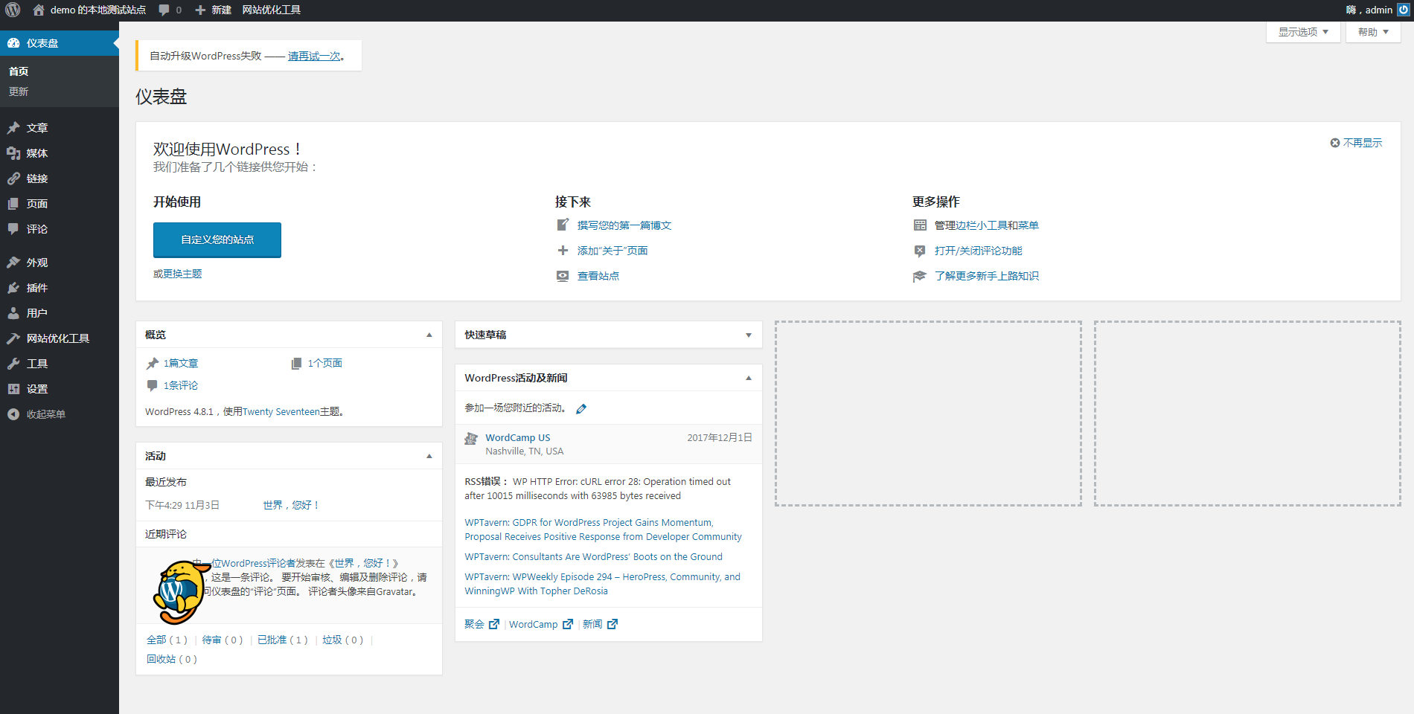Screen dimensions: 1414x714
Task: Open the 显示选项 screen options dropdown
Action: click(1303, 32)
